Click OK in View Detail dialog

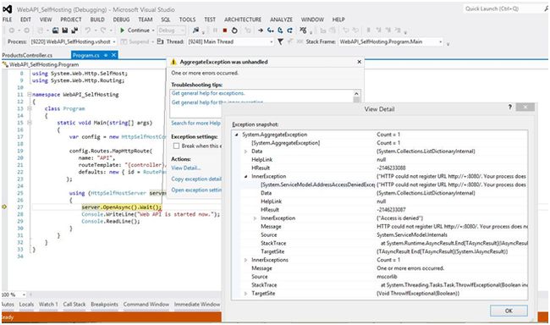509,311
